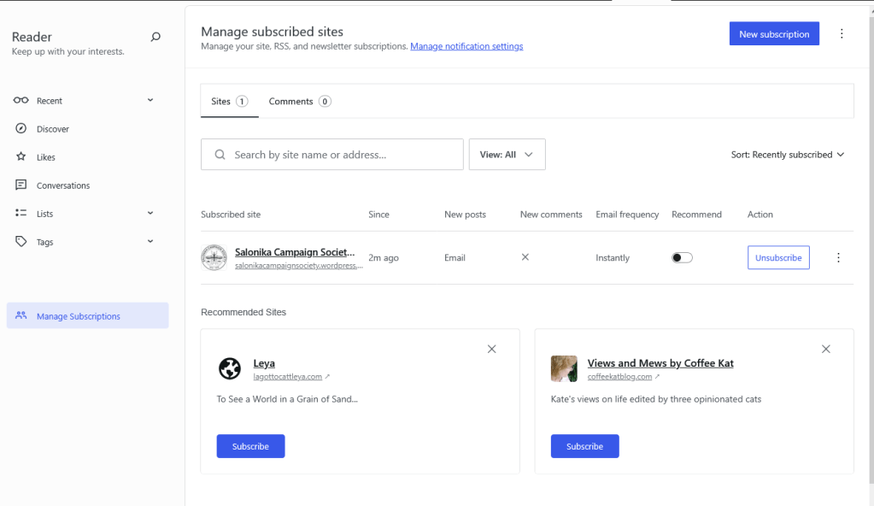Click the search by site name field

tap(342, 155)
